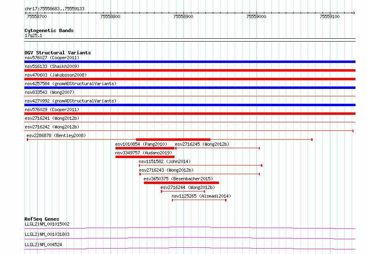Image resolution: width=367 pixels, height=254 pixels.
Task: Open esv2716244 (Wong2012b) variant label
Action: (188, 187)
